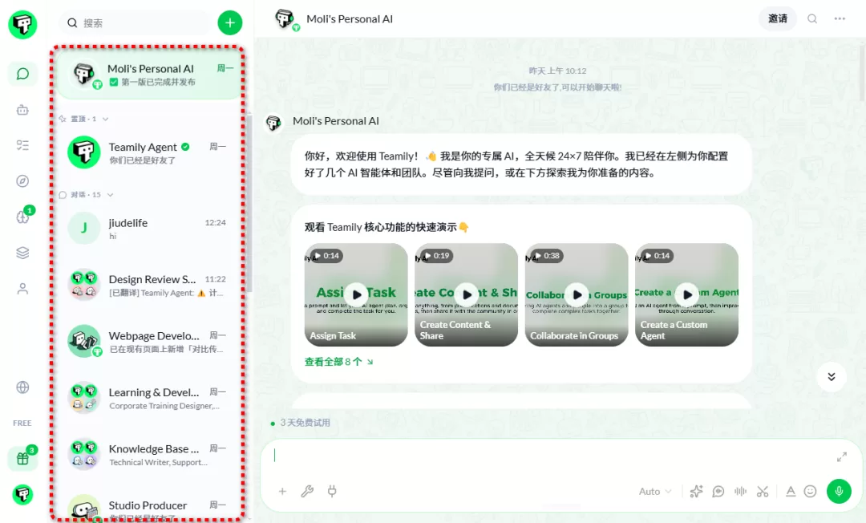Collapse the conversations 15 section chevron
This screenshot has width=866, height=523.
click(x=110, y=194)
